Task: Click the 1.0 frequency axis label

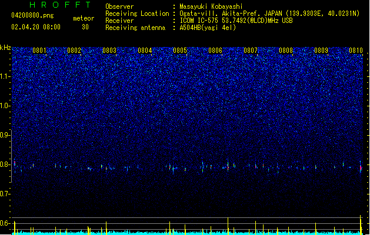Action: click(5, 106)
